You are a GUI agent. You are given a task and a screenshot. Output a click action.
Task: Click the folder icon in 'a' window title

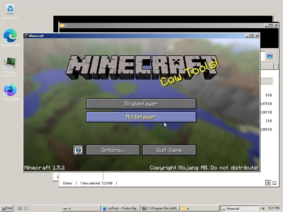click(x=62, y=25)
